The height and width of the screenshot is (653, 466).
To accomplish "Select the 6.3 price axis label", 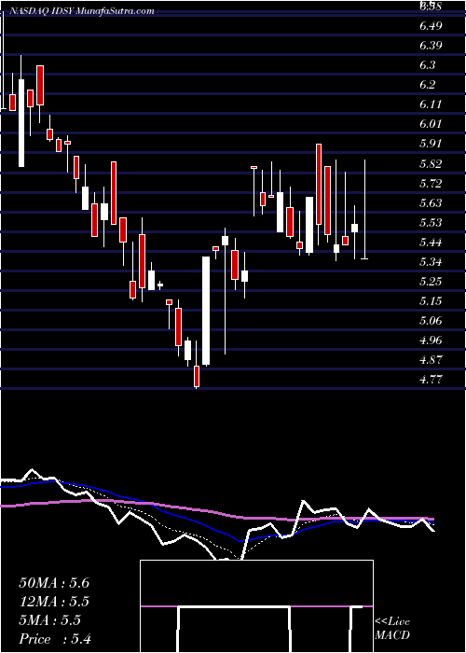I will [x=428, y=65].
